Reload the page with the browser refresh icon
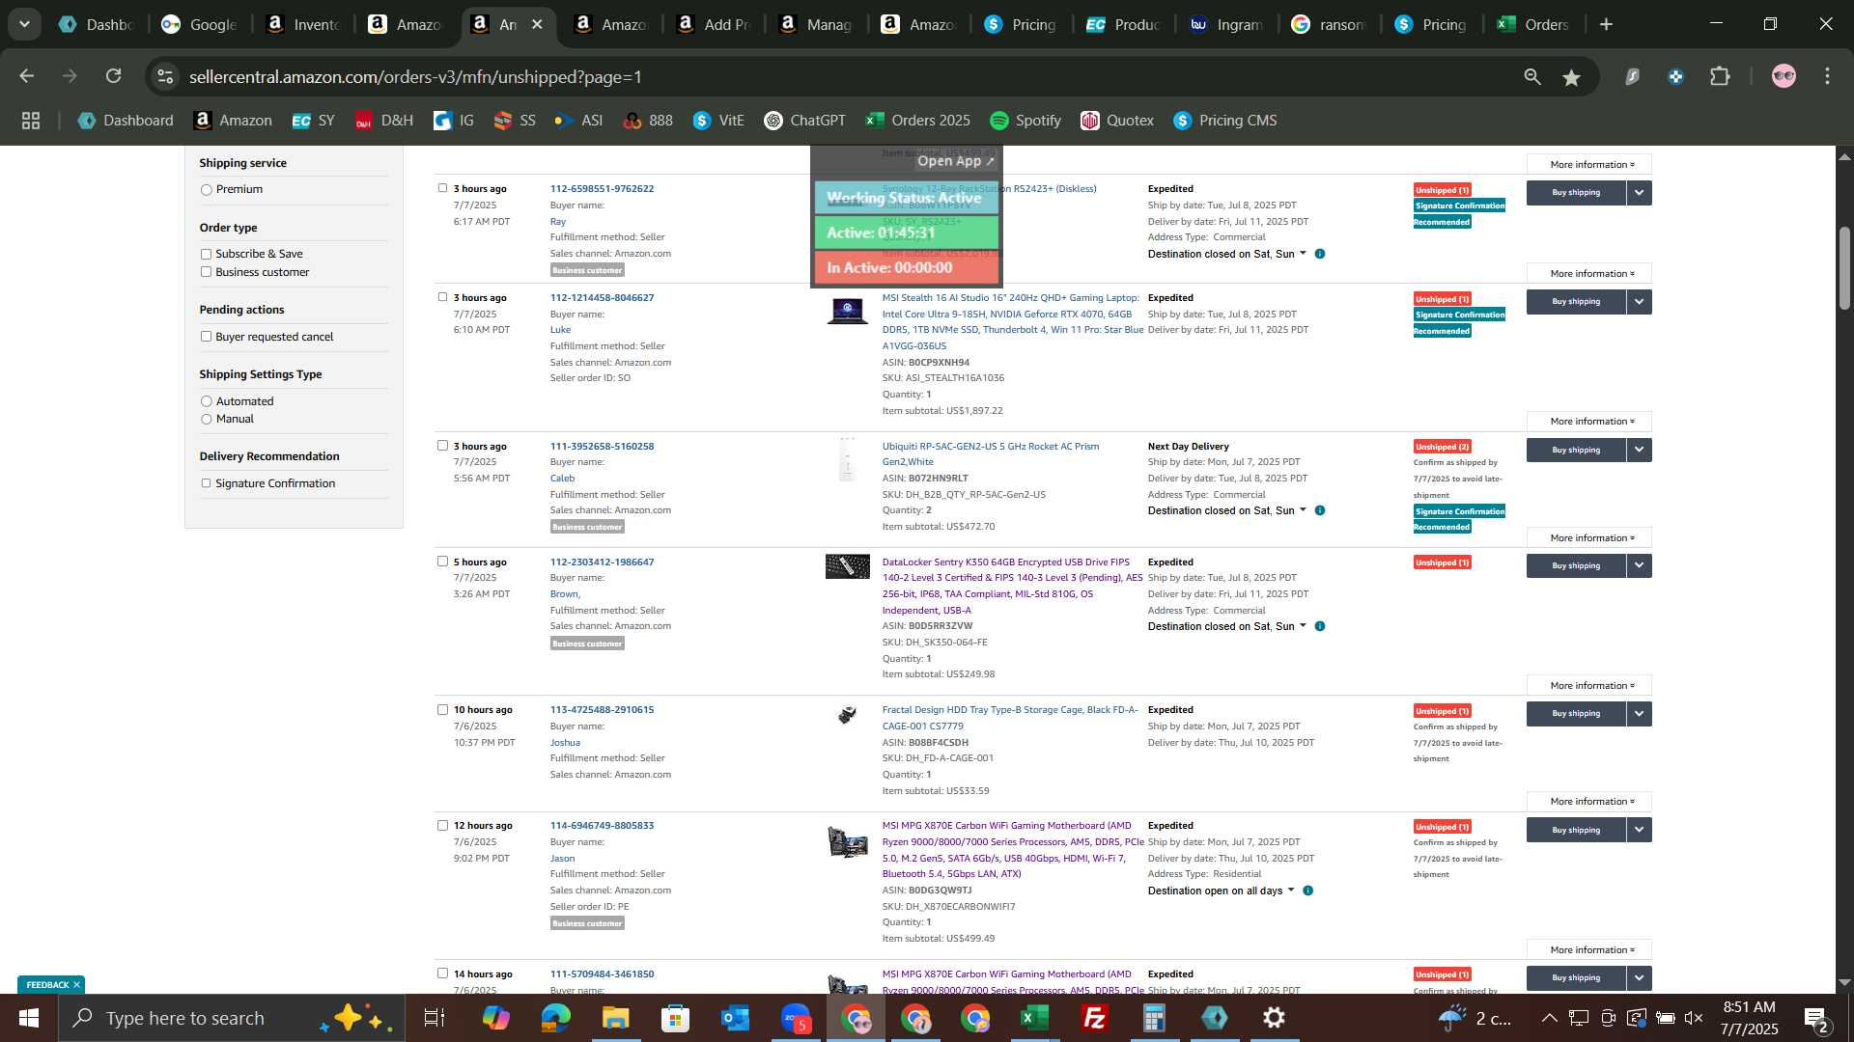 point(114,76)
